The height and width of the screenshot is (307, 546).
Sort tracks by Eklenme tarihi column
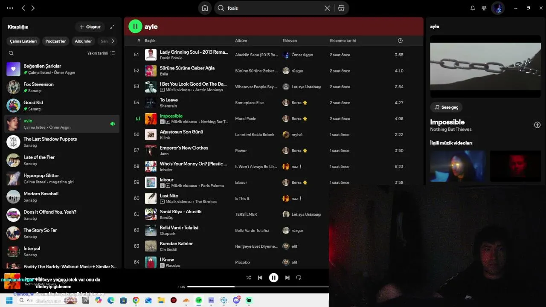[343, 41]
